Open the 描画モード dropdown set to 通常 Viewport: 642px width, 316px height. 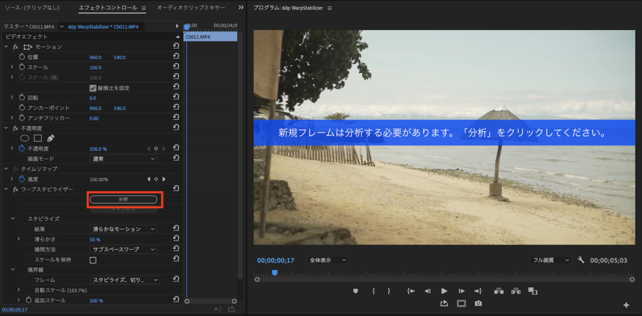122,159
